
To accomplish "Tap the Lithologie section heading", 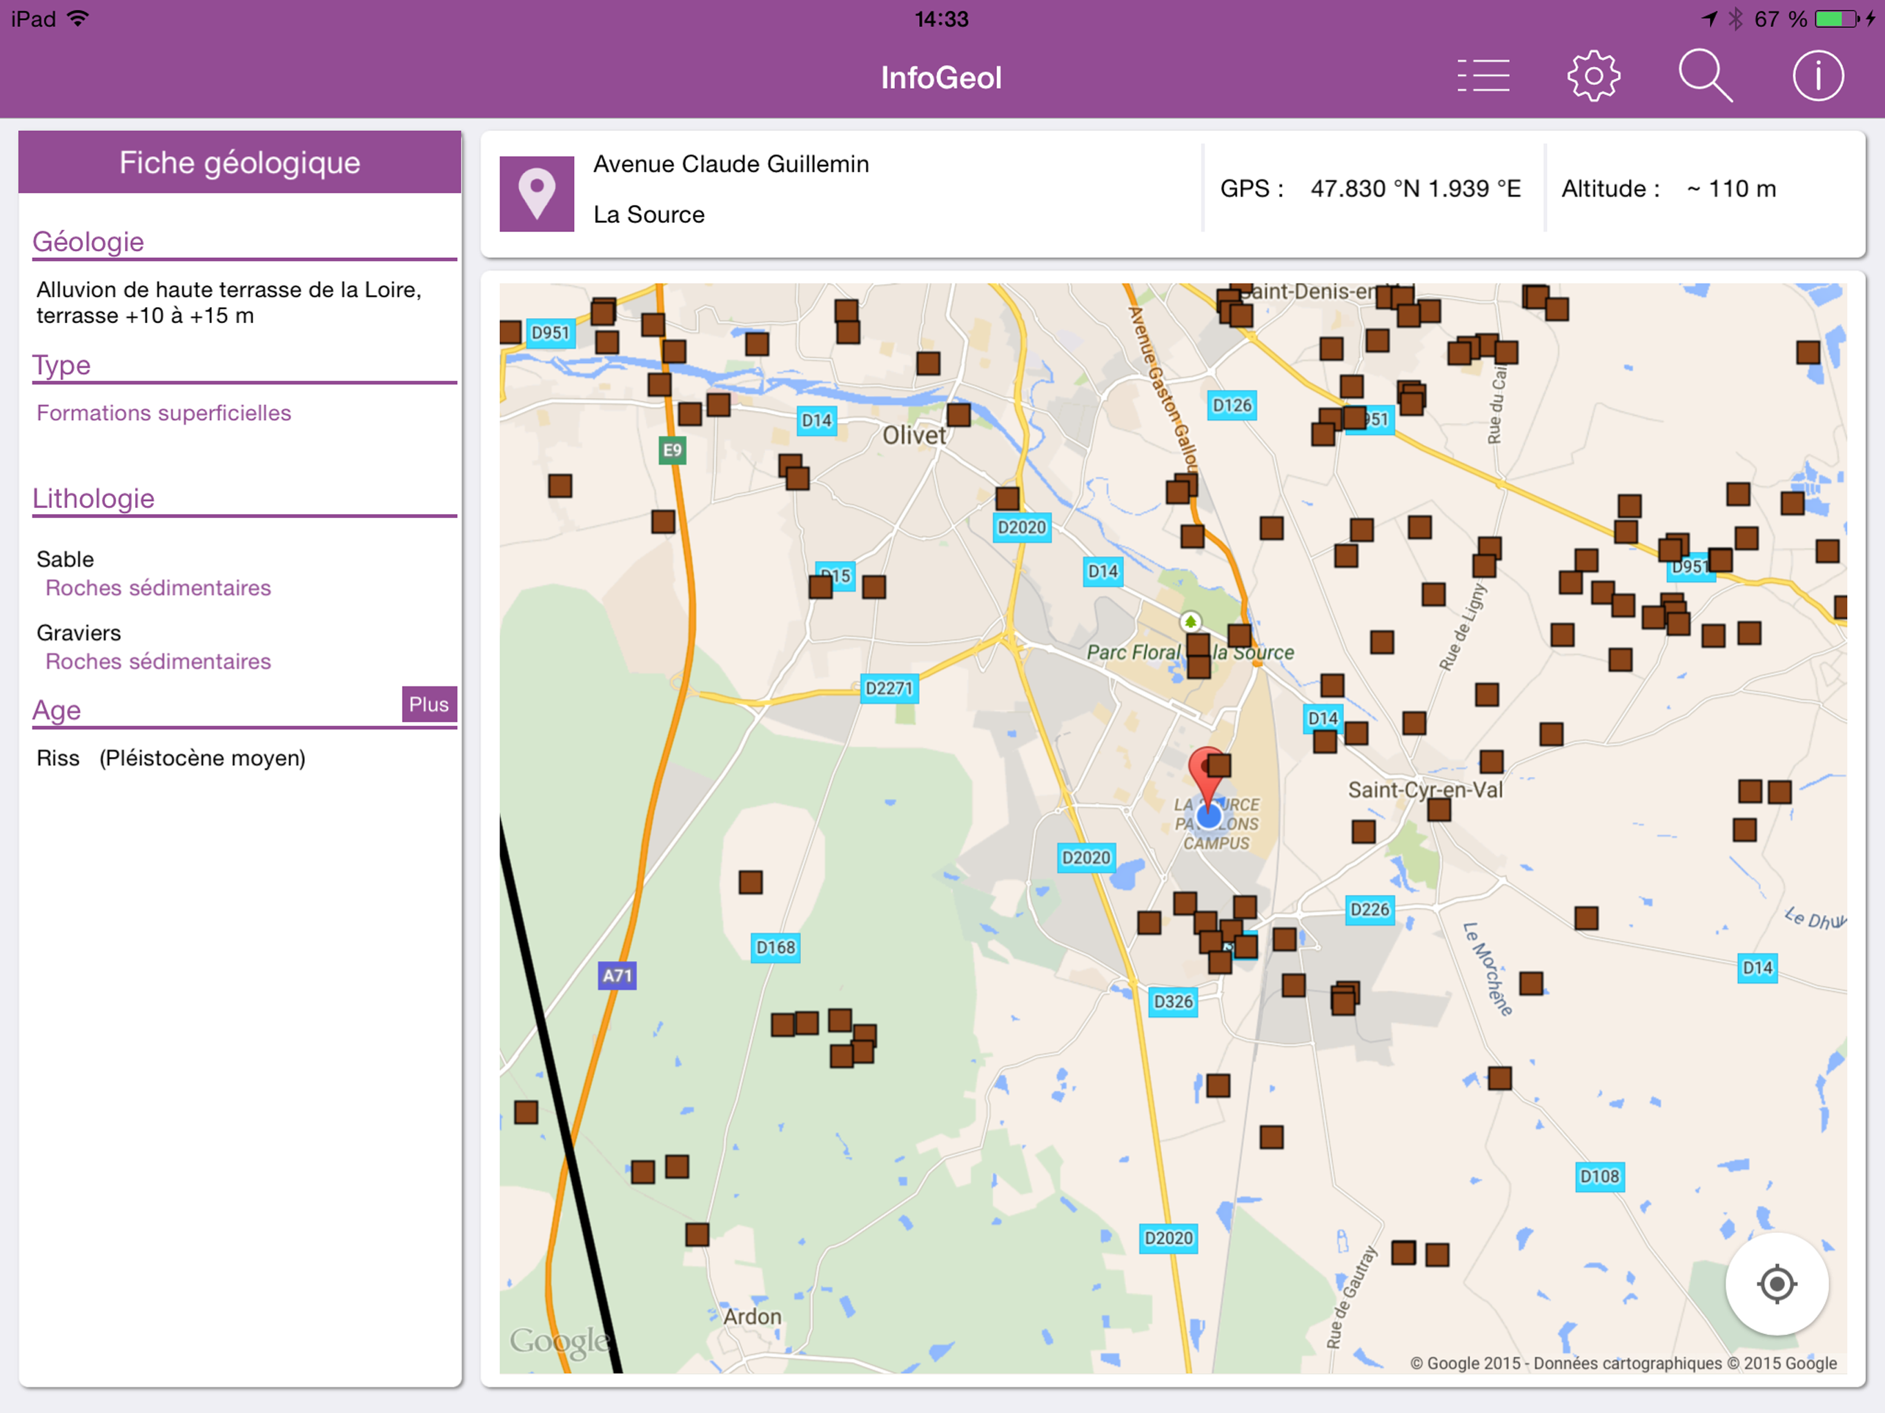I will pos(93,499).
